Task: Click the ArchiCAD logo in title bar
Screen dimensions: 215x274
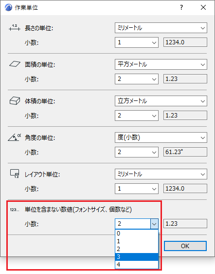Action: pos(8,7)
